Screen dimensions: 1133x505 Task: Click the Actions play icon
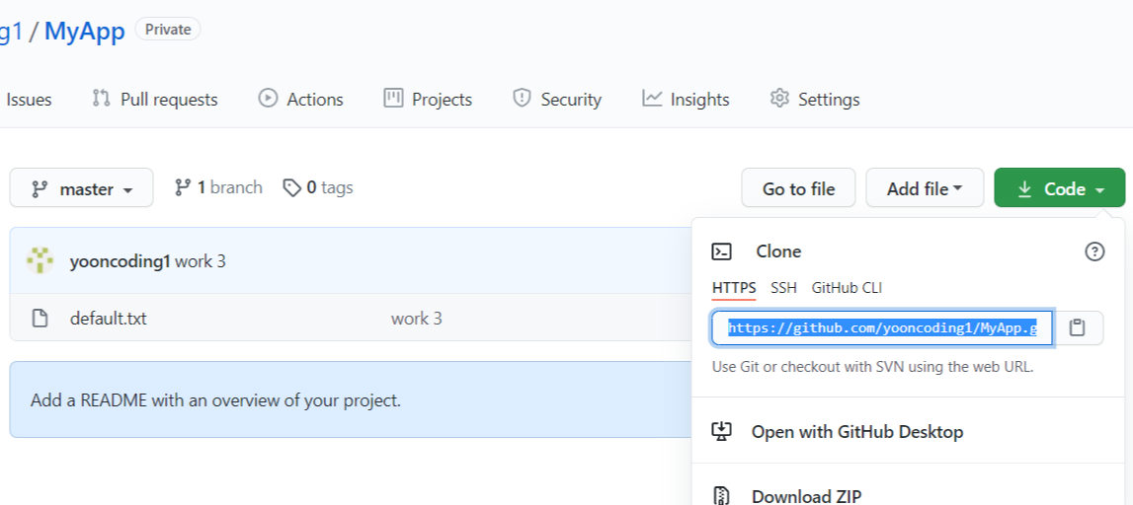click(x=268, y=98)
